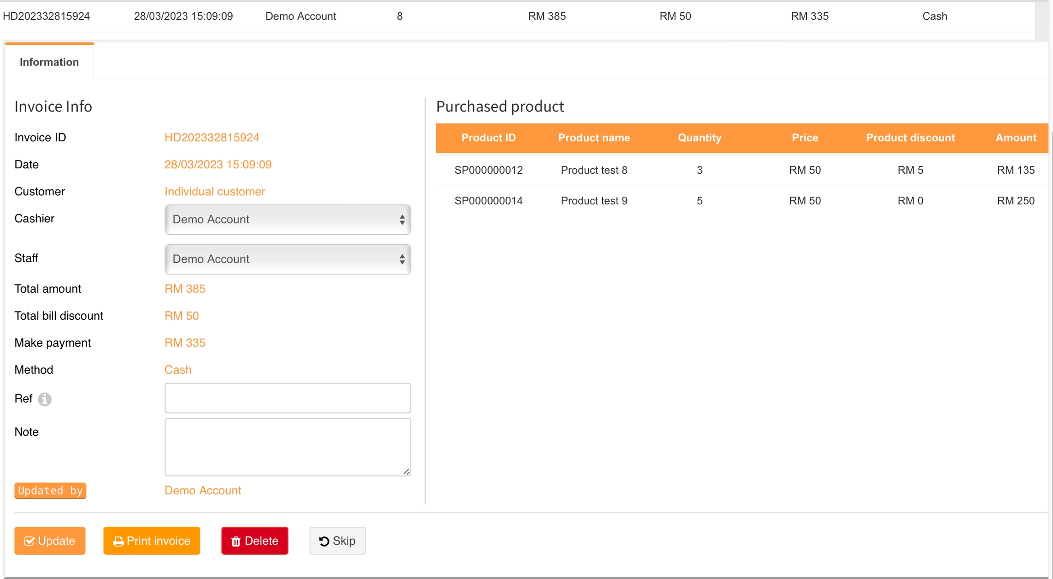
Task: Open the Cashier dropdown
Action: tap(287, 220)
